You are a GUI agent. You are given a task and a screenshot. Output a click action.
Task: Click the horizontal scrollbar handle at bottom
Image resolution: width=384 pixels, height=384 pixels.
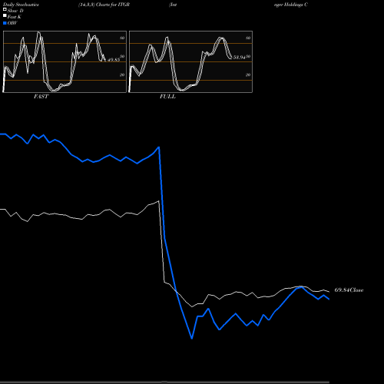tap(164, 382)
